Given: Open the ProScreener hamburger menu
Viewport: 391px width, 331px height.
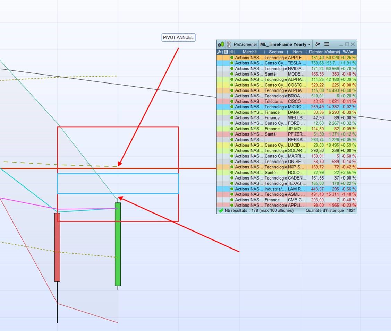Looking at the screenshot, I should tap(326, 44).
